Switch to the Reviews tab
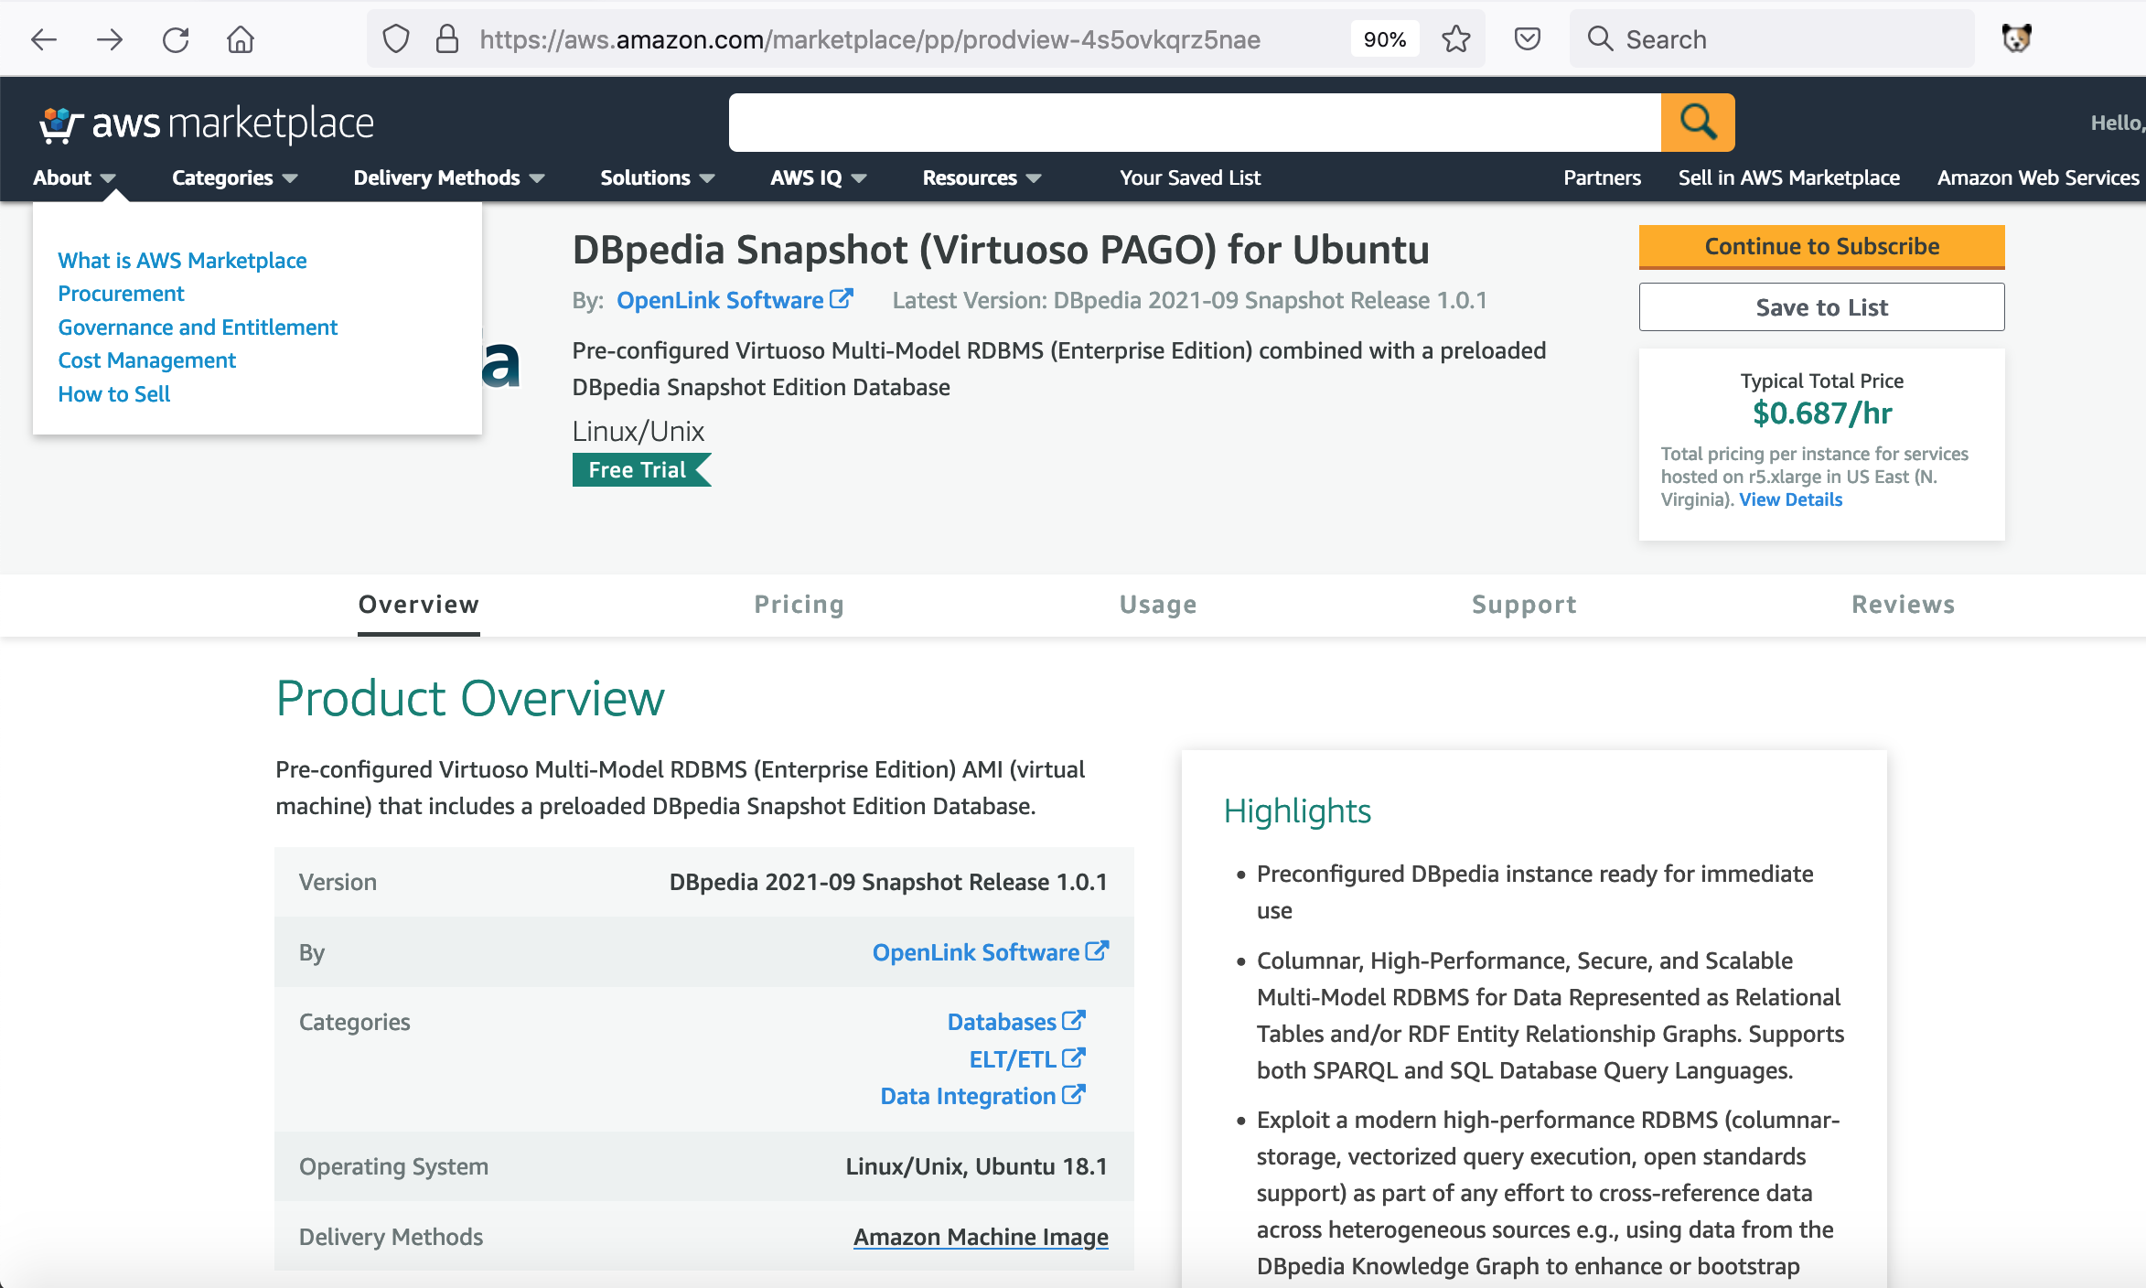2146x1288 pixels. (1903, 605)
